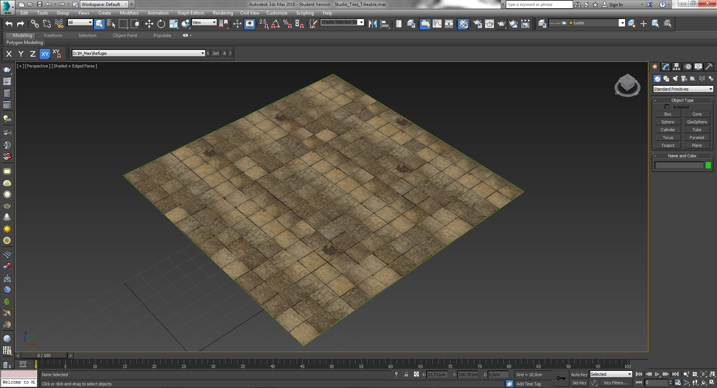This screenshot has width=717, height=388.
Task: Click the object name input field
Action: [x=679, y=165]
